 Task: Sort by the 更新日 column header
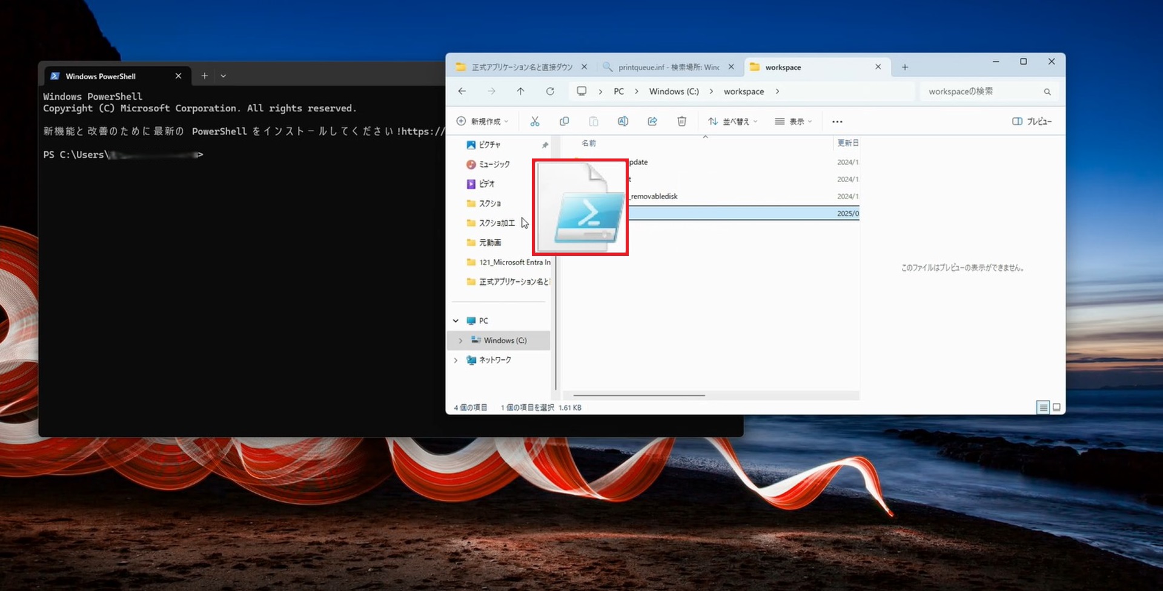pos(847,143)
